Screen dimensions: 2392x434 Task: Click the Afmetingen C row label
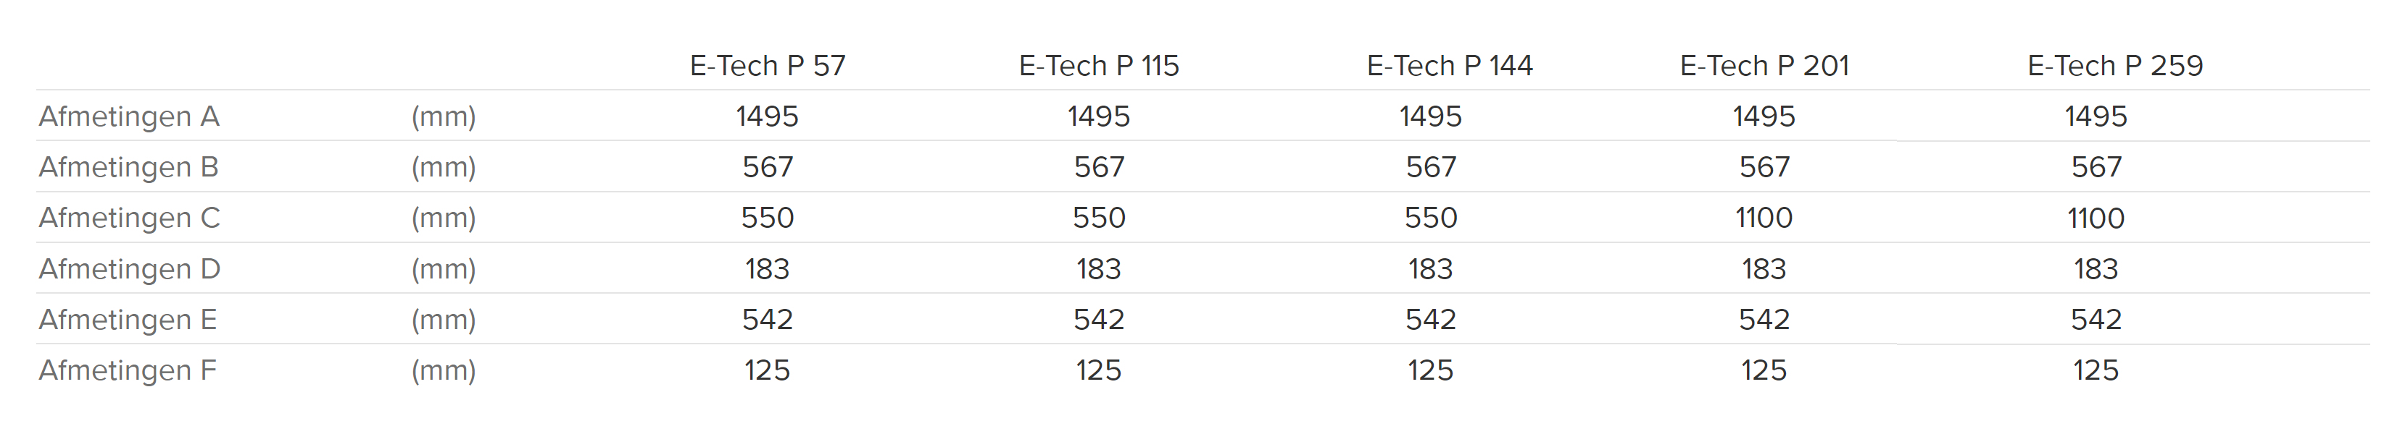[x=129, y=218]
